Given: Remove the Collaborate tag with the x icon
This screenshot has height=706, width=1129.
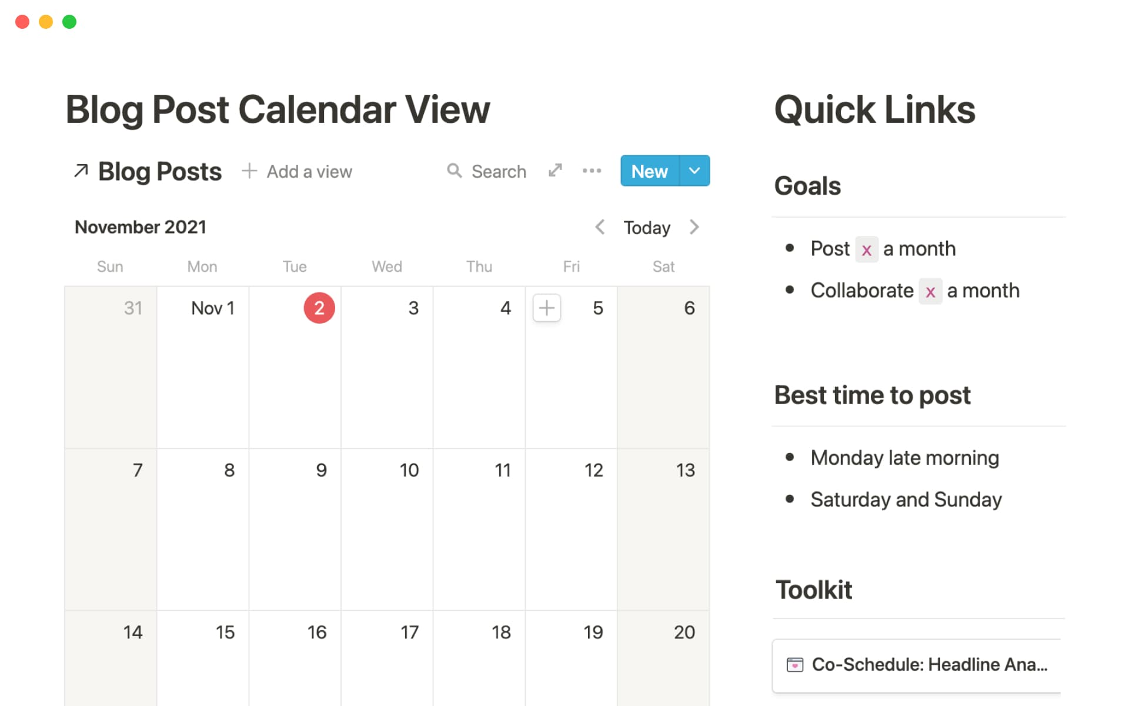Looking at the screenshot, I should [x=930, y=292].
